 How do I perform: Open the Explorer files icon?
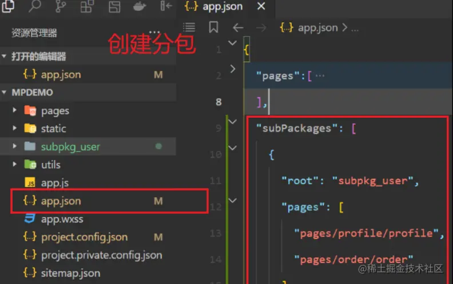pyautogui.click(x=8, y=6)
